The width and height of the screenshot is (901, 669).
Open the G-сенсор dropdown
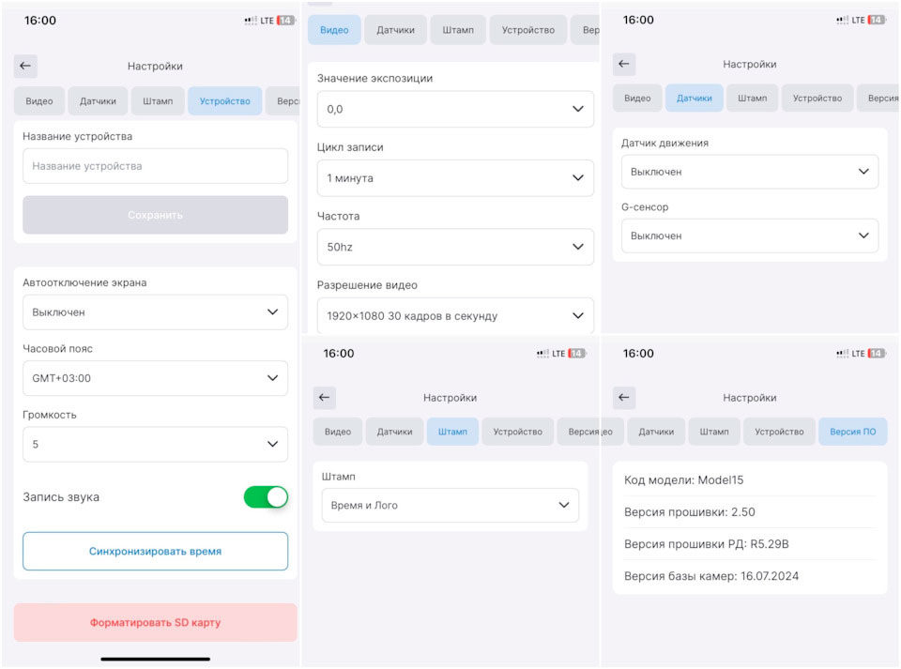pyautogui.click(x=750, y=236)
